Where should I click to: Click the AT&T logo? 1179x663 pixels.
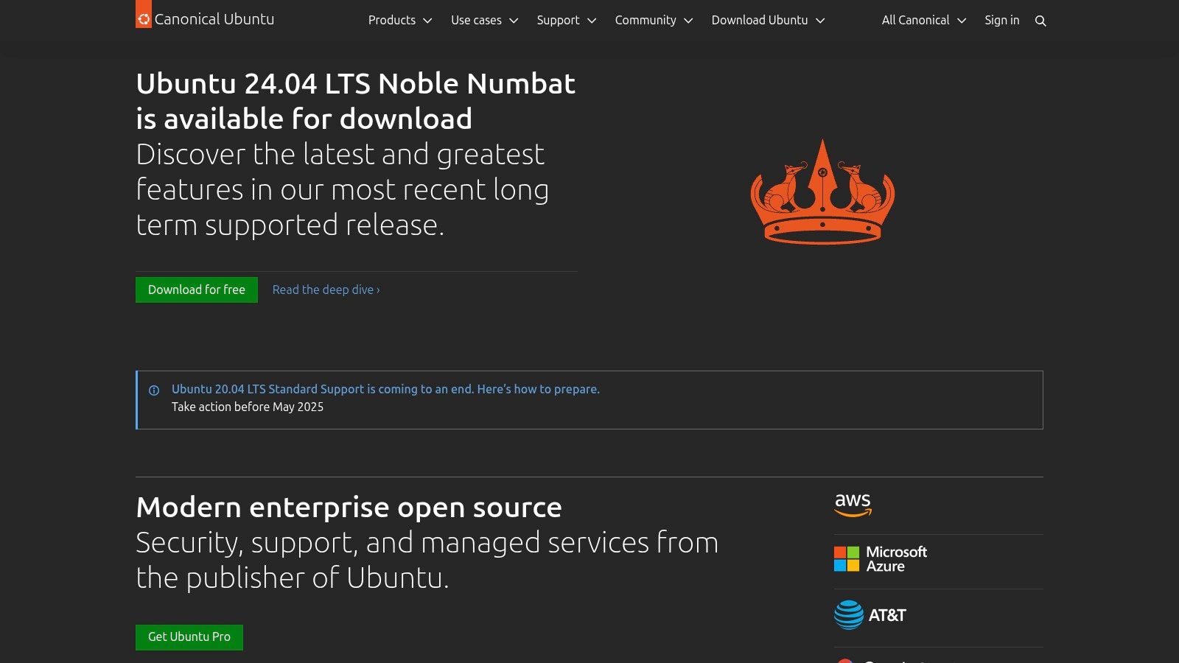tap(870, 615)
